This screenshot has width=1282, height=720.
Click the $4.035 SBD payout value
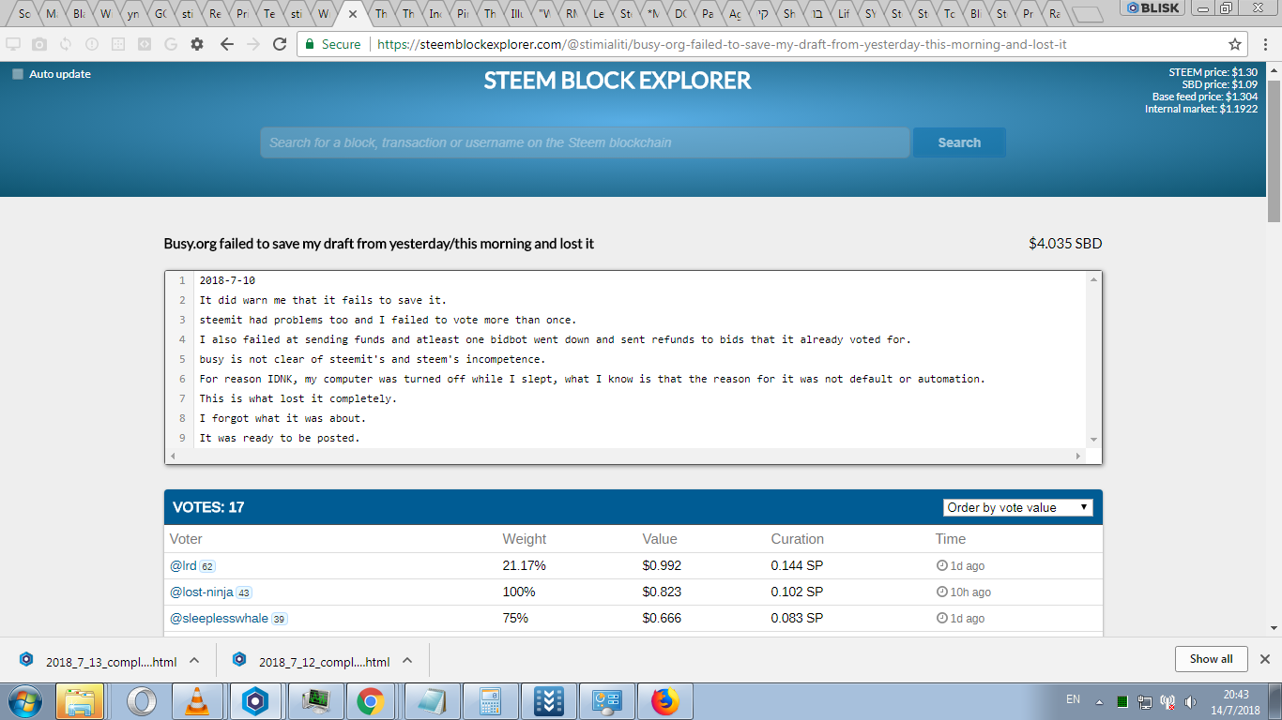pyautogui.click(x=1065, y=244)
